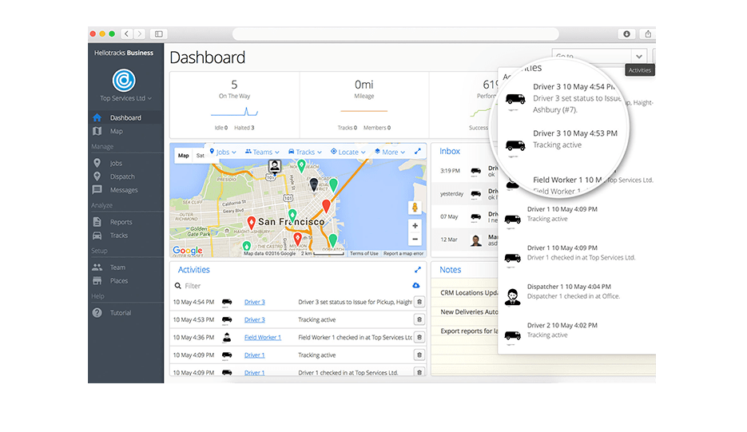Screen dimensions: 747x432
Task: Delete the 4:54 PM Driver 3 activity
Action: [419, 302]
